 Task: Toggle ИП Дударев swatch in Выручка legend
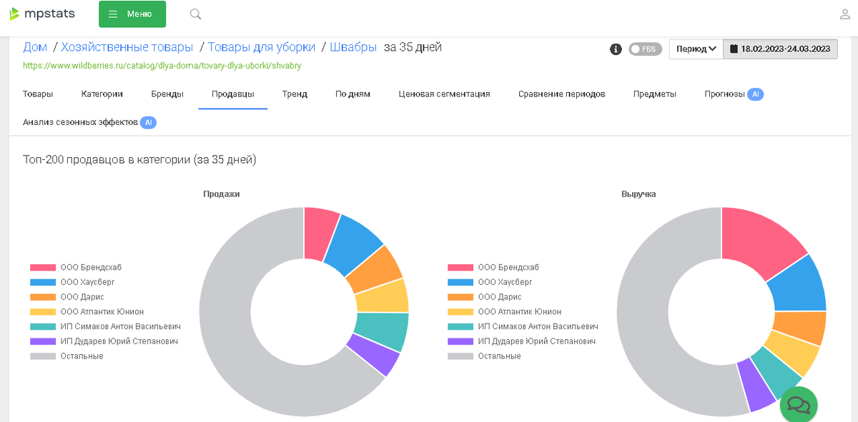coord(460,341)
